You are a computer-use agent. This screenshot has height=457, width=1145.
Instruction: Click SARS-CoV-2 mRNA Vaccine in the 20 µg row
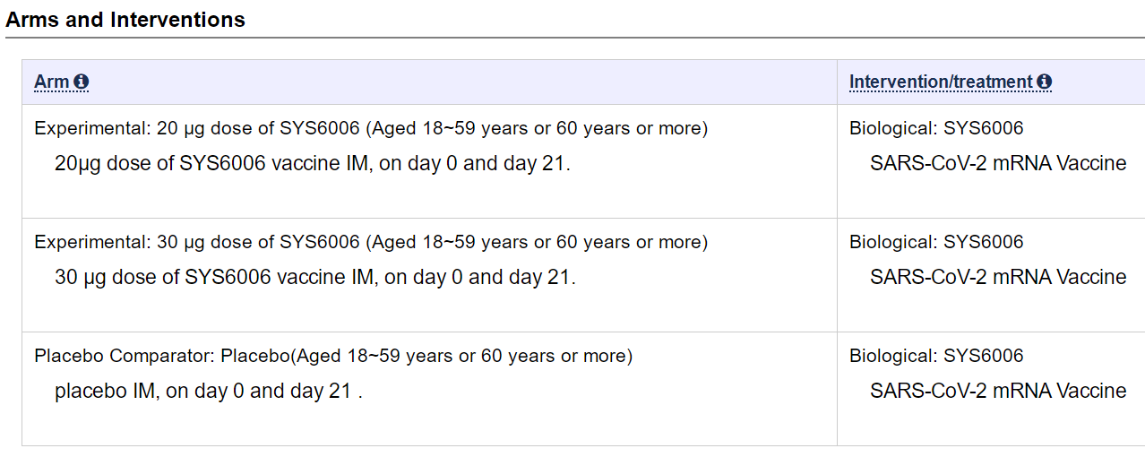point(998,164)
